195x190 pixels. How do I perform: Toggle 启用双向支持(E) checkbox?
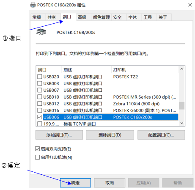(x=37, y=149)
